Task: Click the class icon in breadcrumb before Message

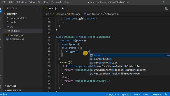Action: [69, 14]
